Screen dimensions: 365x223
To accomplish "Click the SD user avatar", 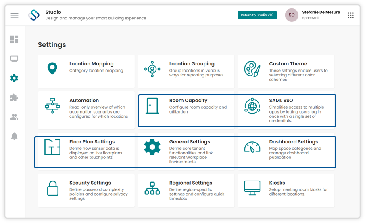I will point(292,15).
